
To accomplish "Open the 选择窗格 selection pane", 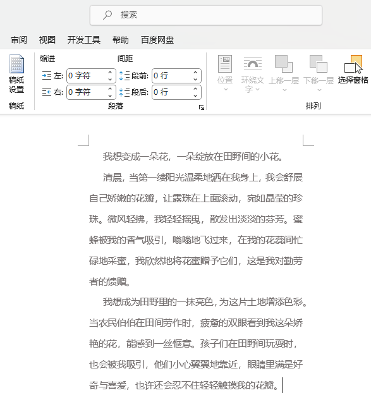I will tap(353, 70).
